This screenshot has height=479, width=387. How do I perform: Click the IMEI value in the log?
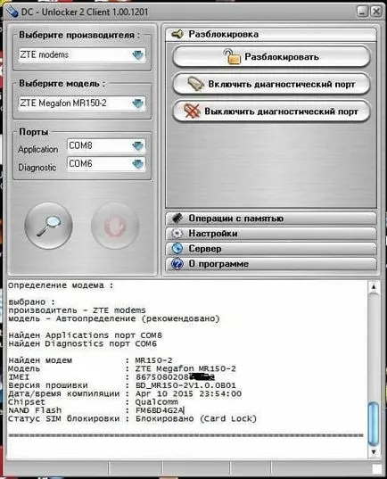click(175, 377)
